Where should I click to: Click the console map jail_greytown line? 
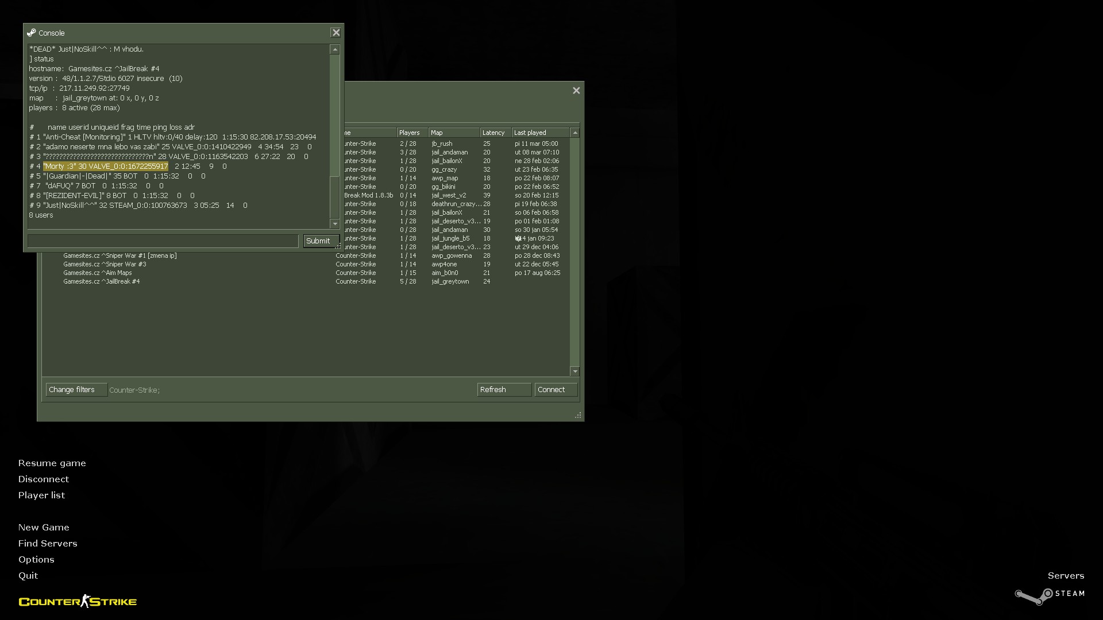(94, 98)
